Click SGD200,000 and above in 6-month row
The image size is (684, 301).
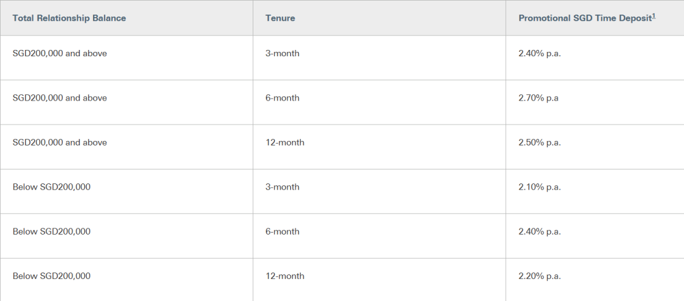click(60, 98)
